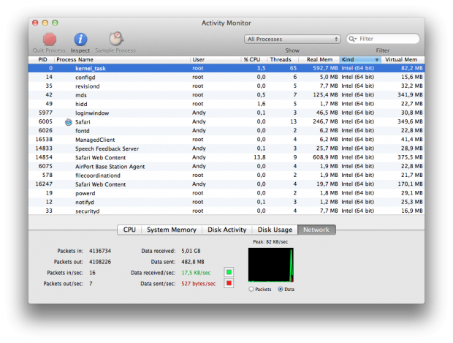Switch to the CPU tab
This screenshot has height=343, width=453.
pos(129,230)
